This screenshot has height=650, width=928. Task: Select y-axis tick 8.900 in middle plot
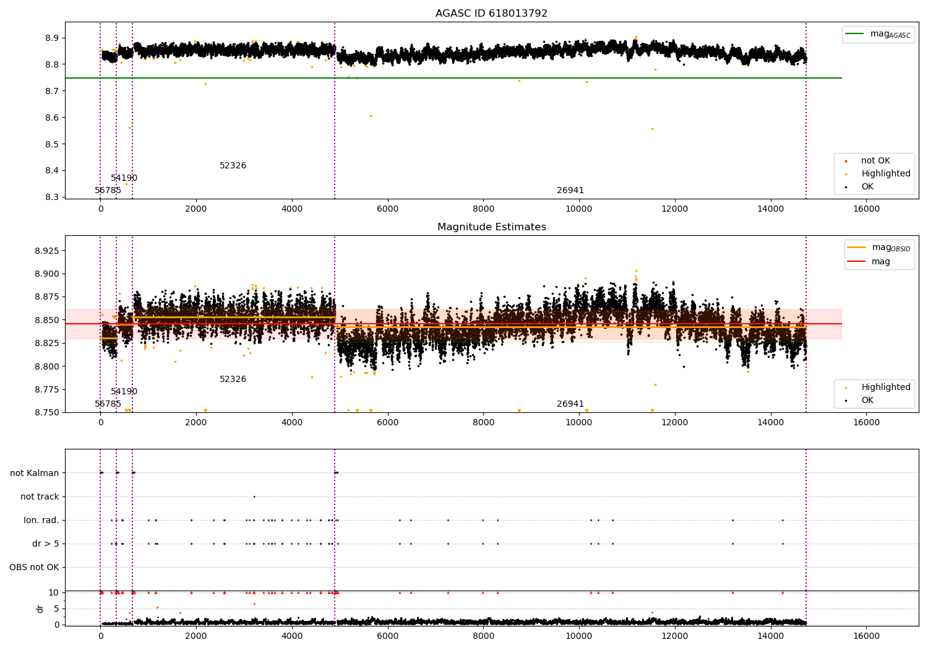(x=47, y=274)
